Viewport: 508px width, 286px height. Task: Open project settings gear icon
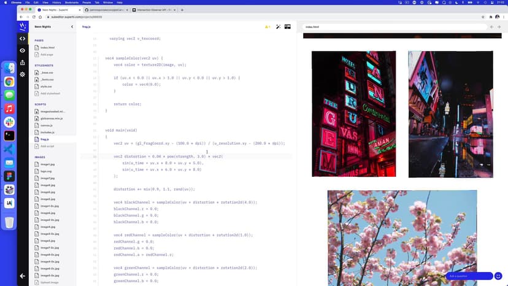[x=23, y=74]
